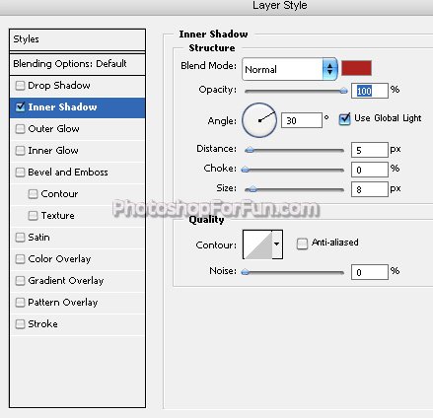Click the contour curve thumbnail preview
This screenshot has width=433, height=418.
[257, 244]
